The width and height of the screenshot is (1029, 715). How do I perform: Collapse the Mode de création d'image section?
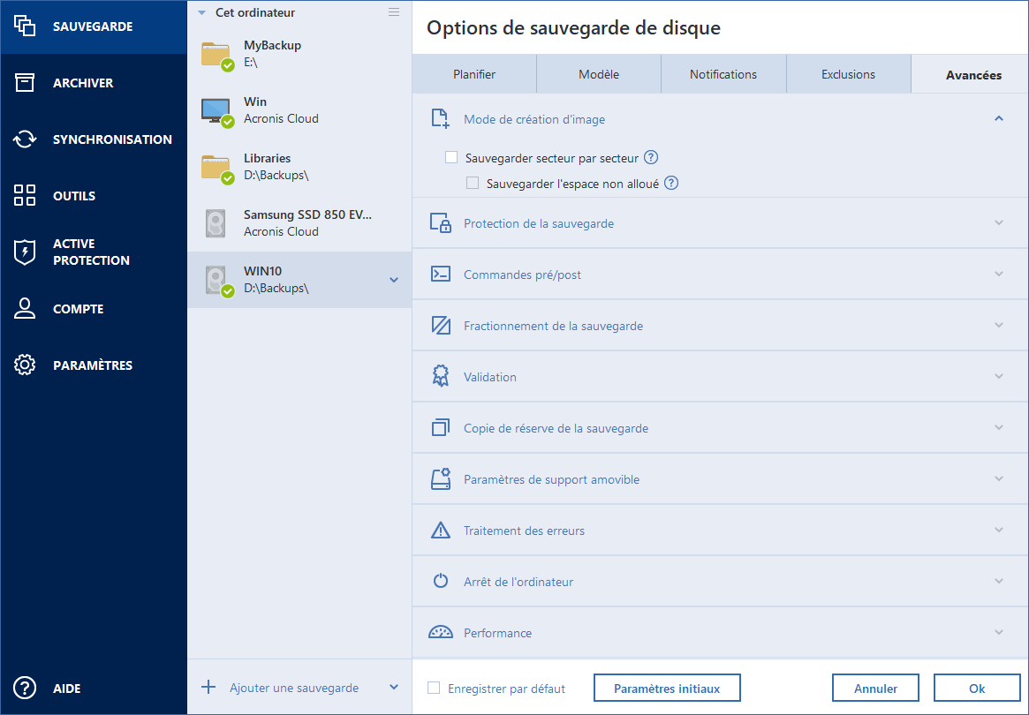999,118
